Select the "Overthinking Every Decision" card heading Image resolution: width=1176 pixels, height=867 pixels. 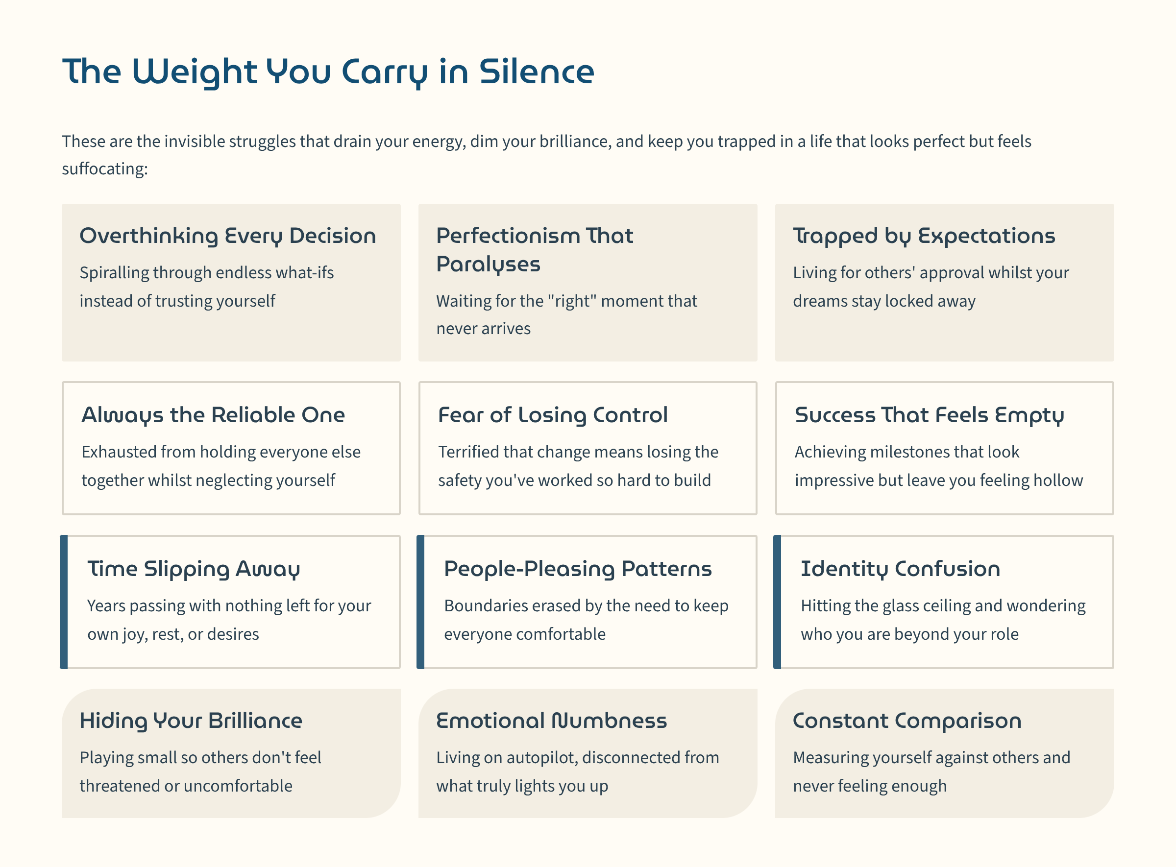[x=228, y=236]
